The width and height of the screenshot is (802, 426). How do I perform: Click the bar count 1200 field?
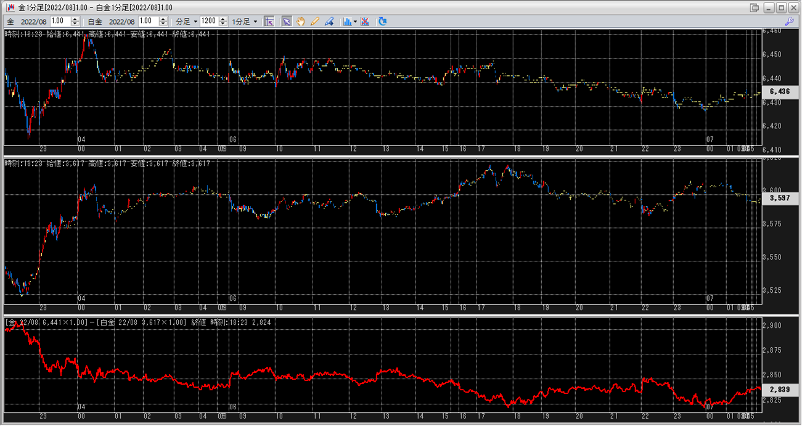(x=209, y=21)
